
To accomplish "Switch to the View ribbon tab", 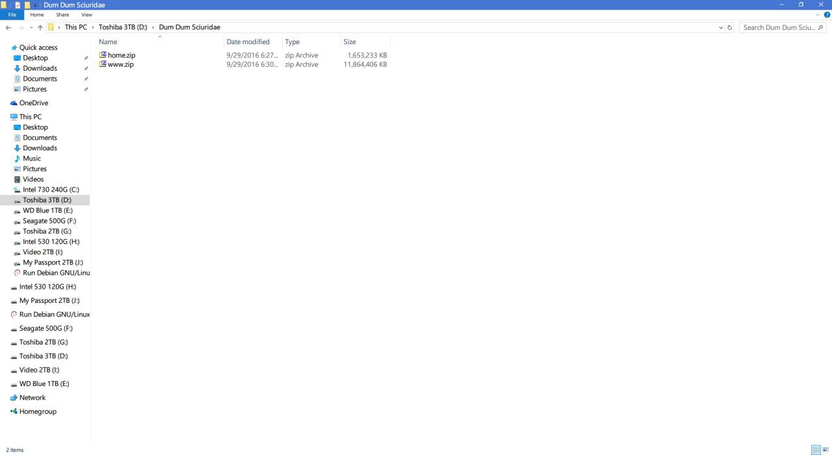I will tap(86, 14).
